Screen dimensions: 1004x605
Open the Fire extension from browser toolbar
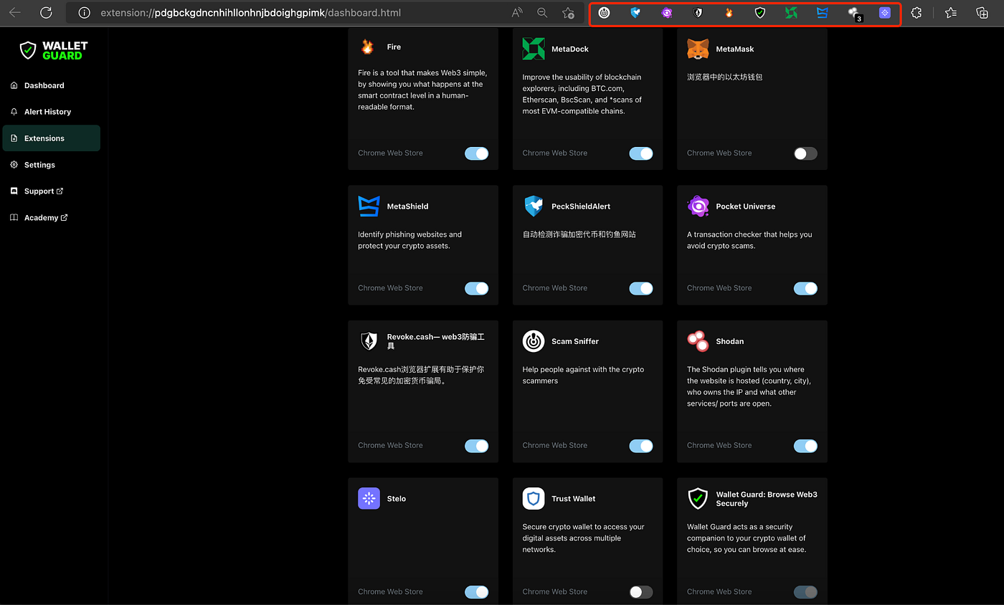click(729, 13)
